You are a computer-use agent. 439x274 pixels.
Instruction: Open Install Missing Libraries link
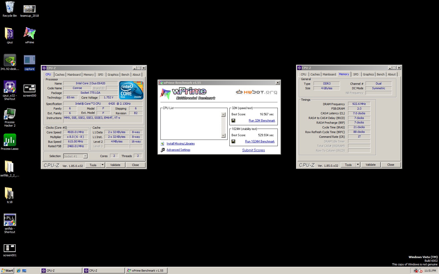tap(181, 144)
